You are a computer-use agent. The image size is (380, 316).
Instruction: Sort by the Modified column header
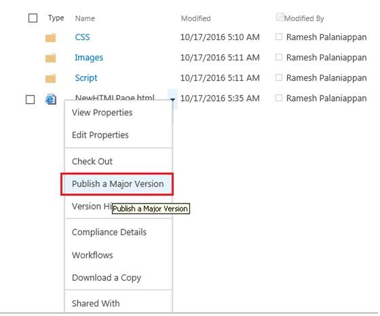tap(196, 18)
